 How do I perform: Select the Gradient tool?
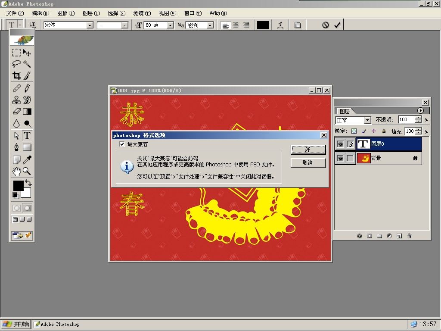[x=27, y=112]
